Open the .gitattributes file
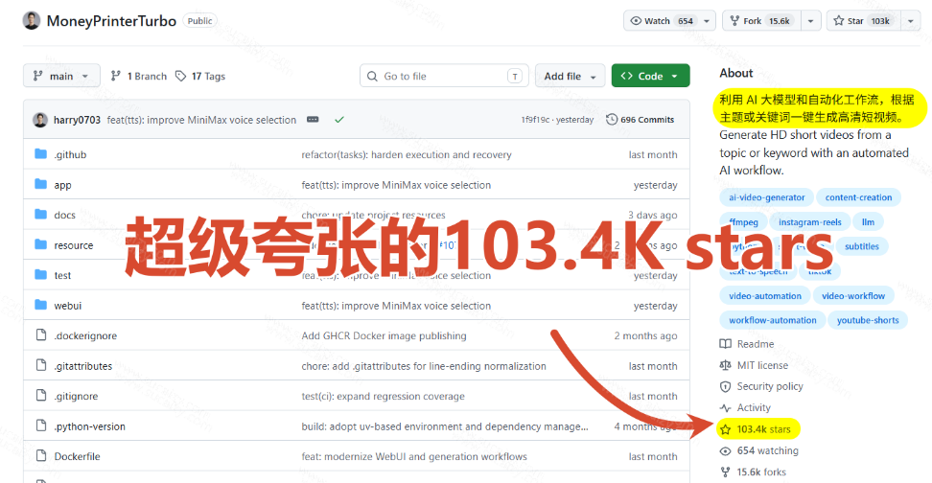Image resolution: width=932 pixels, height=483 pixels. [83, 366]
